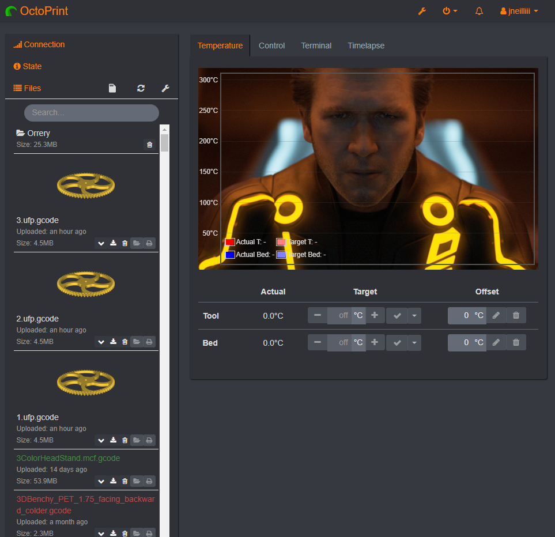This screenshot has height=537, width=555.
Task: Download 3ColorHeadStand.mcf.gcode
Action: [114, 482]
